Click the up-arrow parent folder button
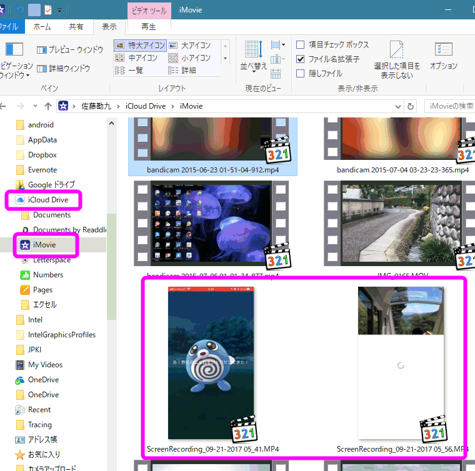This screenshot has height=471, width=475. [x=49, y=106]
